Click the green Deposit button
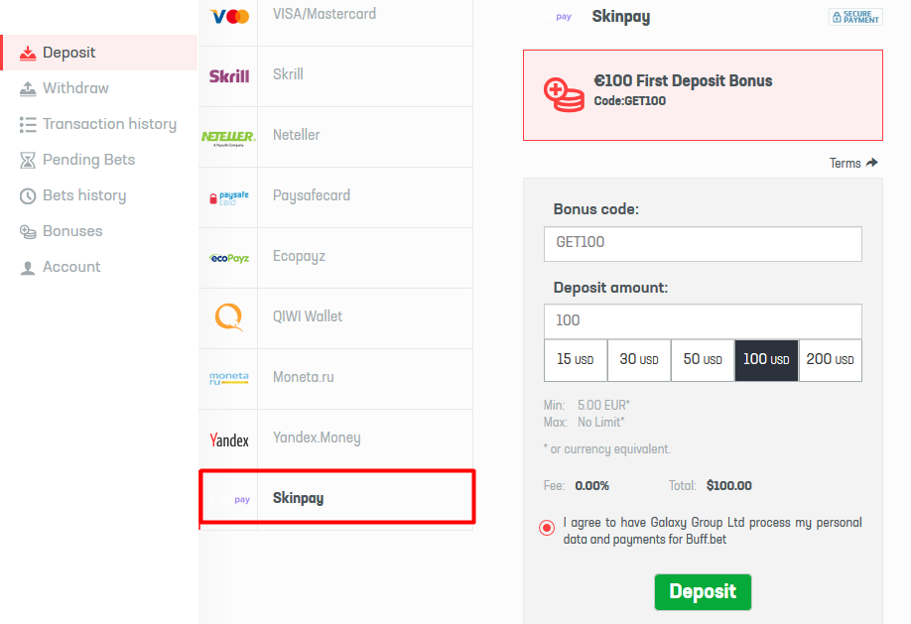Screen dimensions: 911x624 pos(703,592)
